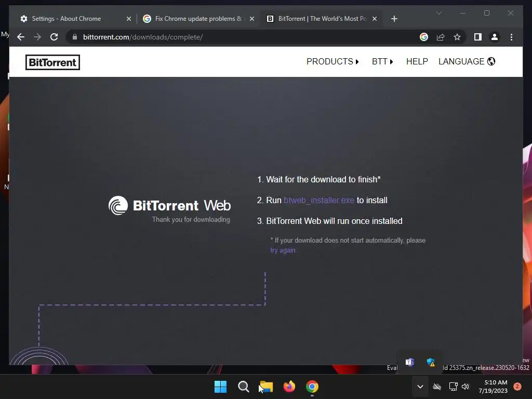Close the Fix Chrome update problems tab
Image resolution: width=532 pixels, height=399 pixels.
click(252, 19)
